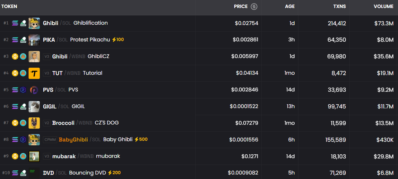Click the PumpSwap DEX icon in PIKA row
The width and height of the screenshot is (398, 179).
point(23,40)
